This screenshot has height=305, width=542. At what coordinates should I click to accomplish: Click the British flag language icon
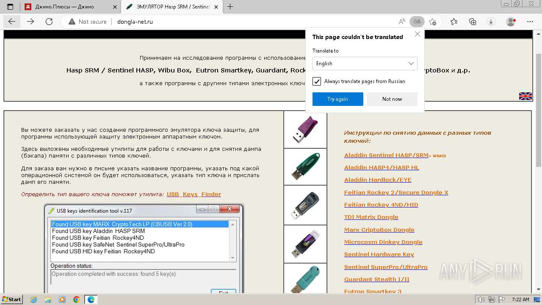pos(525,96)
